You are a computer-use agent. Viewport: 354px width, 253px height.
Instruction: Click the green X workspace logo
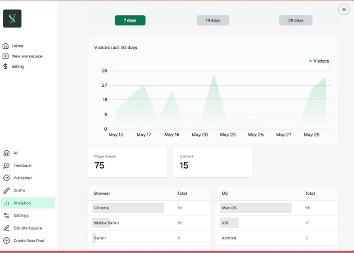click(x=12, y=18)
